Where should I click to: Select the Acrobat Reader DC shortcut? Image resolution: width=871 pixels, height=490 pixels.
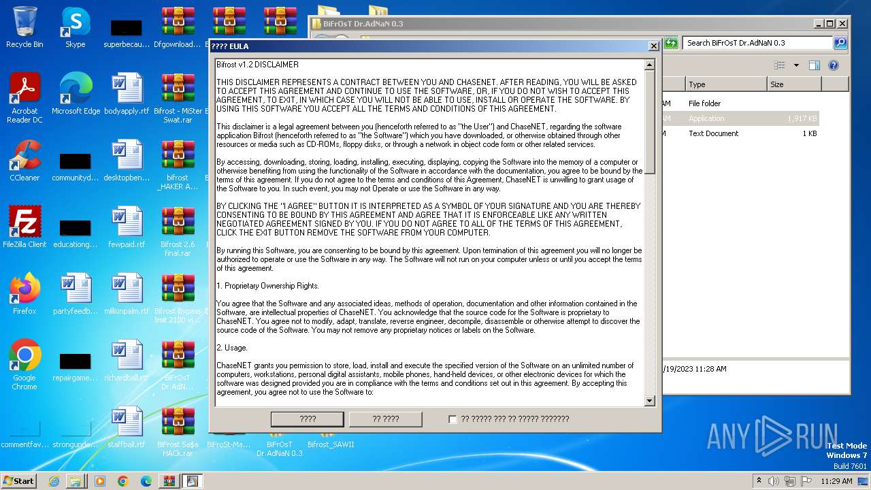(24, 98)
